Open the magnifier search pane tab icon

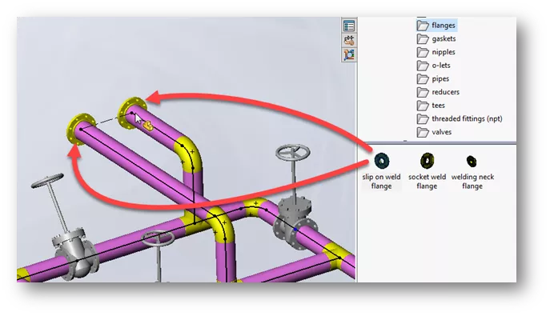[x=349, y=54]
